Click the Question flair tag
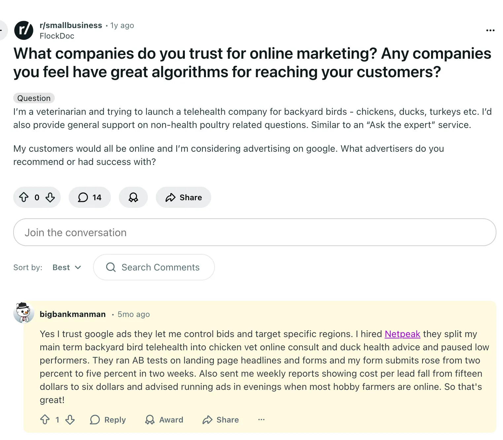Screen dimensions: 503x440 [34, 98]
